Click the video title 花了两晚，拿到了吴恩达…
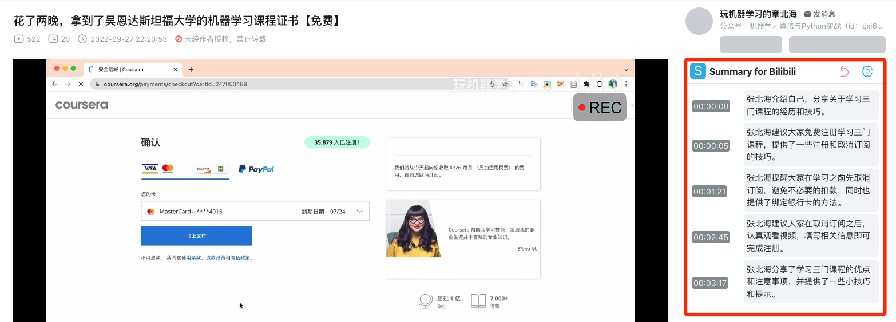The width and height of the screenshot is (896, 322). tap(179, 21)
